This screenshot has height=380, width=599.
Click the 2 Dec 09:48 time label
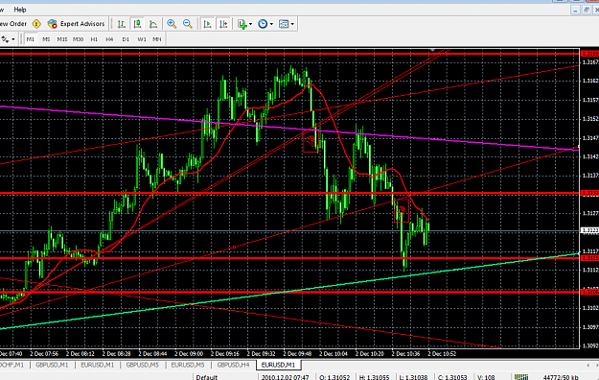[297, 354]
